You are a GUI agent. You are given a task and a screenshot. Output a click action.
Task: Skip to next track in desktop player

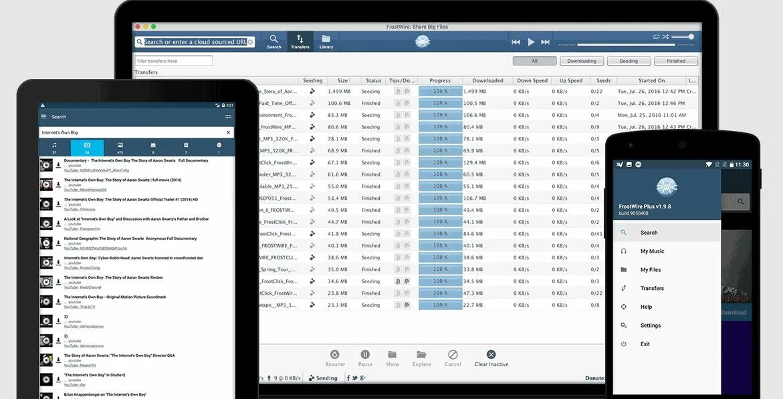click(546, 42)
